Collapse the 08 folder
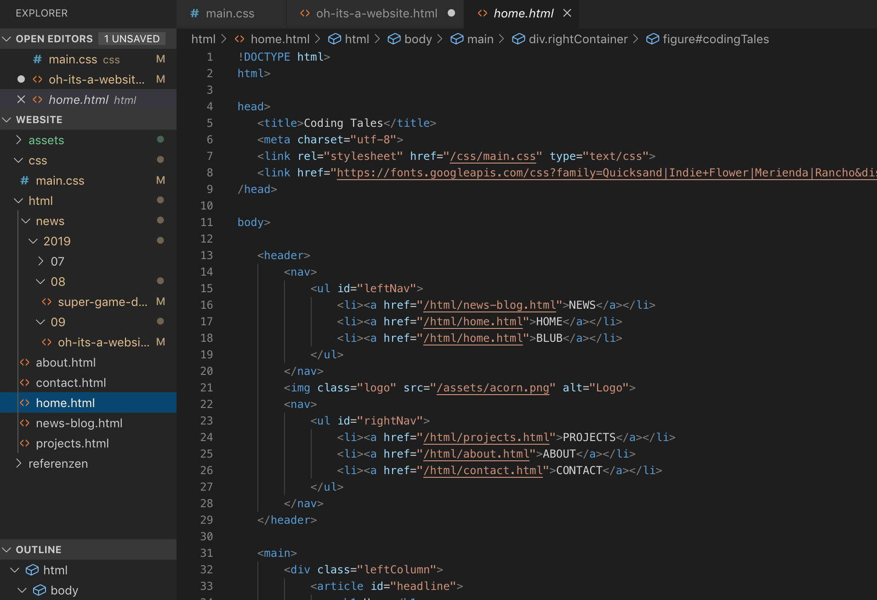The image size is (877, 600). click(40, 282)
